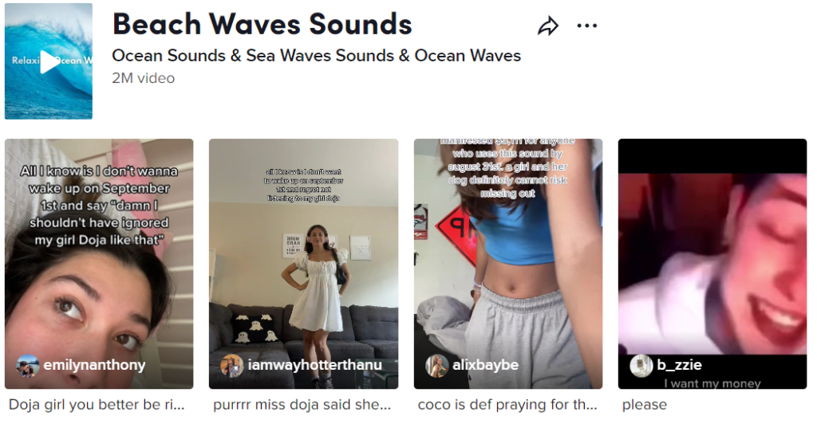Screen dimensions: 817x424
Task: Open the alixbaybe video thumbnail
Action: [508, 264]
